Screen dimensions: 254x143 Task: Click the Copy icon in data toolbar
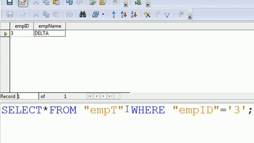(46, 14)
